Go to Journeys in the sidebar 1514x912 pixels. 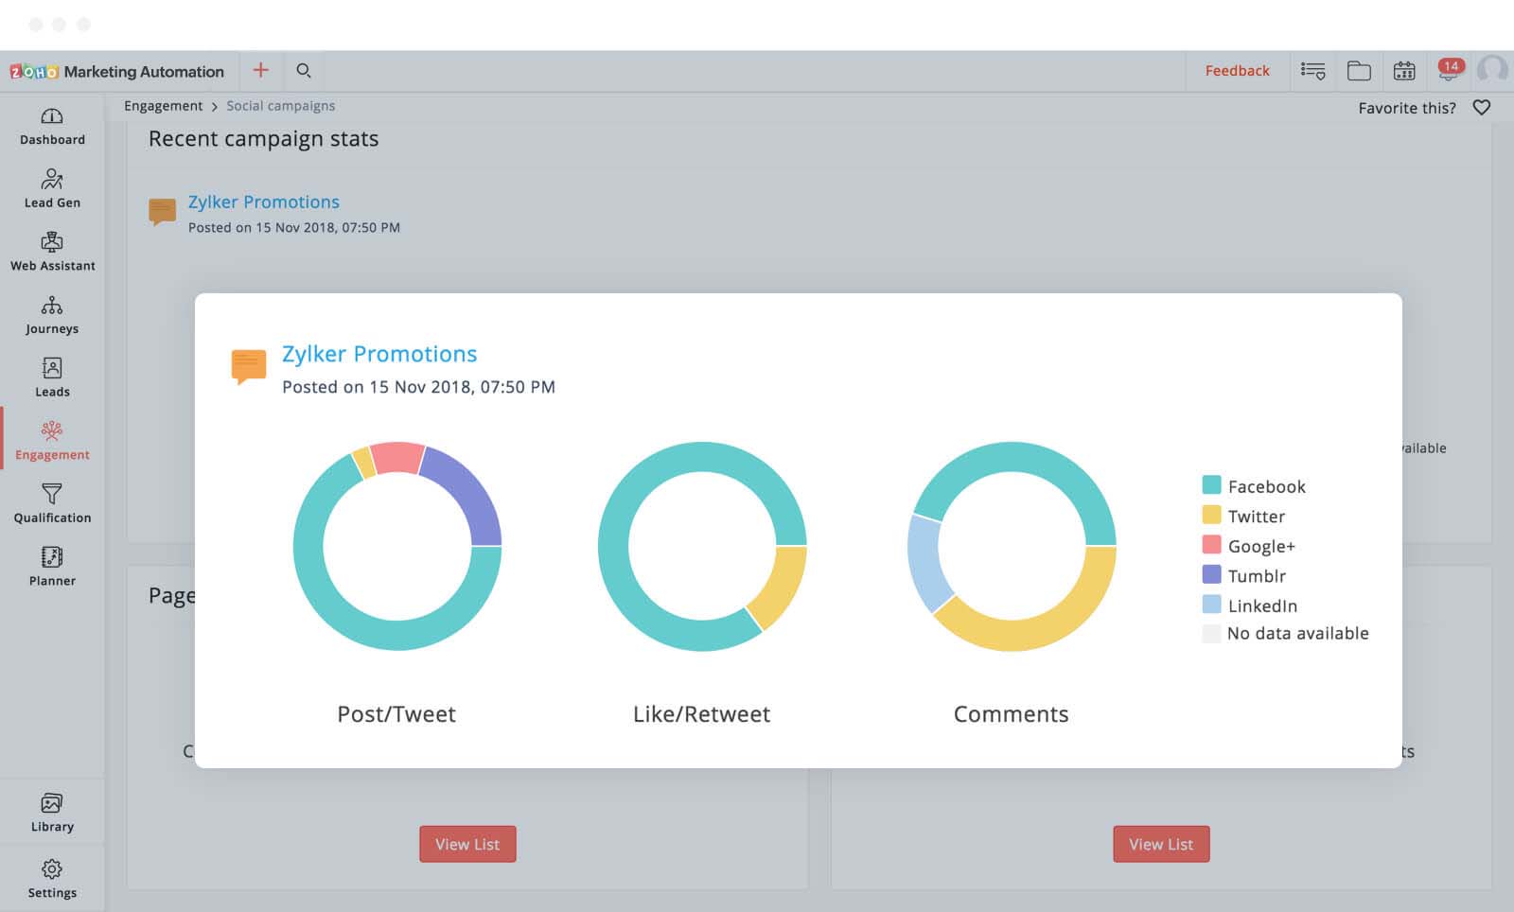click(x=52, y=306)
